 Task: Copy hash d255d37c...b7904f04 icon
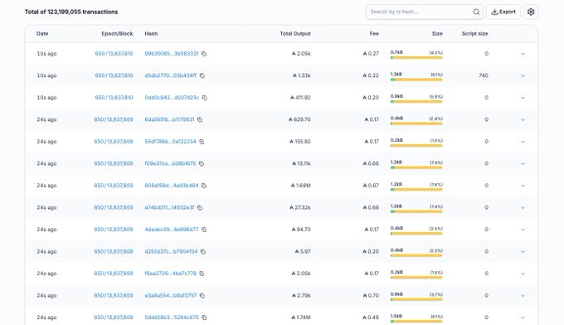203,252
